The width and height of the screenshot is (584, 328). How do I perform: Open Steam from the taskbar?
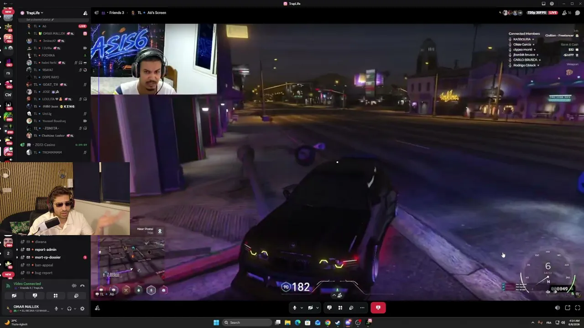click(338, 323)
